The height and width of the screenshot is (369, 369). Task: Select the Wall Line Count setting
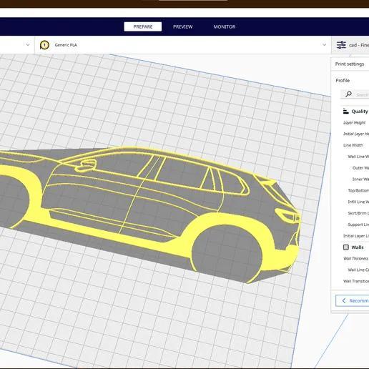(x=358, y=270)
